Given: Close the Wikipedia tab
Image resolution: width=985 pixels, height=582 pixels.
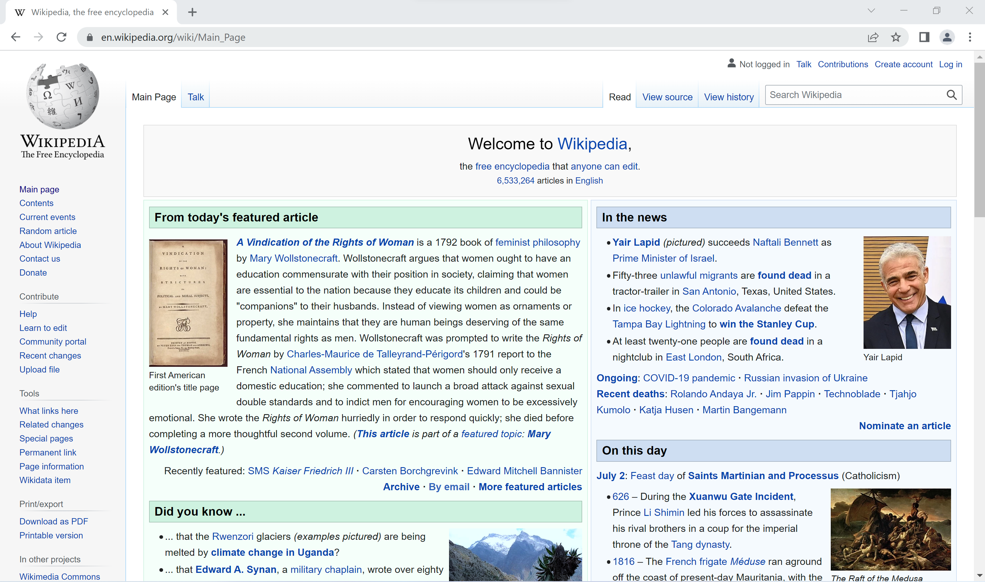Looking at the screenshot, I should 165,12.
